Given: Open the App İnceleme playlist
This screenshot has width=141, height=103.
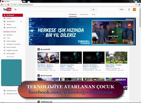Looking at the screenshot, I should pos(11,54).
